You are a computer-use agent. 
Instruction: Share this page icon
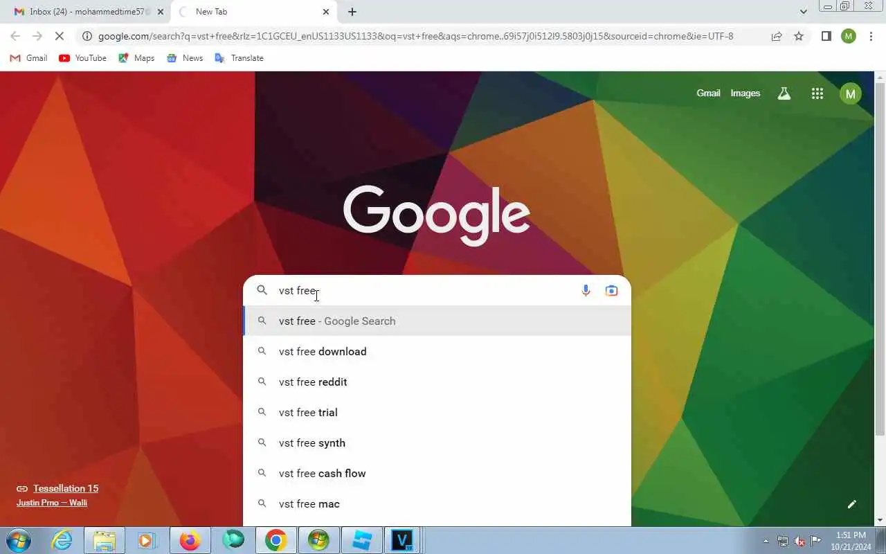(777, 36)
